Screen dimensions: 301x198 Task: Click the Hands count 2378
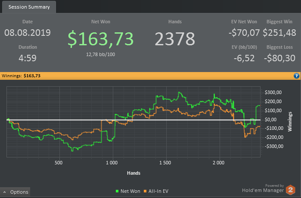tap(175, 39)
